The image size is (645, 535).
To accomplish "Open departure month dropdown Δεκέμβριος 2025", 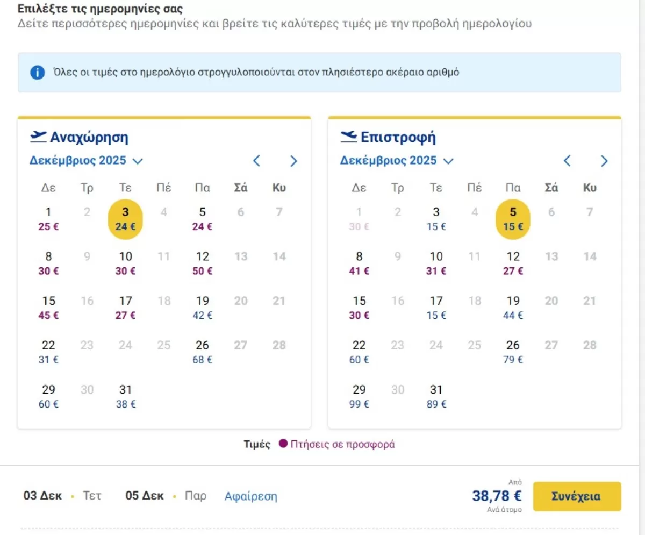I will click(86, 161).
